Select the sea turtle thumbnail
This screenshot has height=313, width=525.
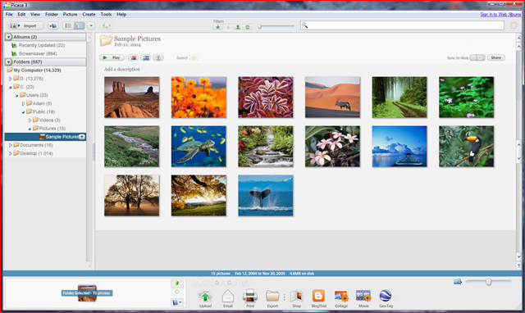coord(199,147)
